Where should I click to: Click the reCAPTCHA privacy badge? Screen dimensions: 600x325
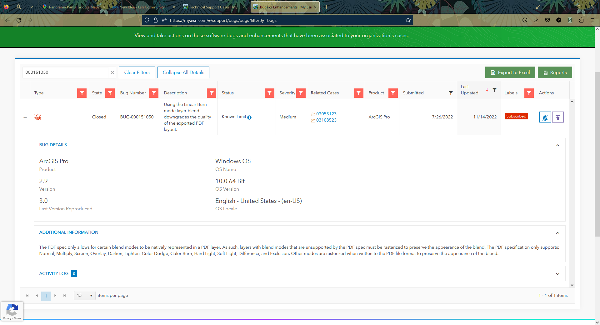(x=12, y=311)
